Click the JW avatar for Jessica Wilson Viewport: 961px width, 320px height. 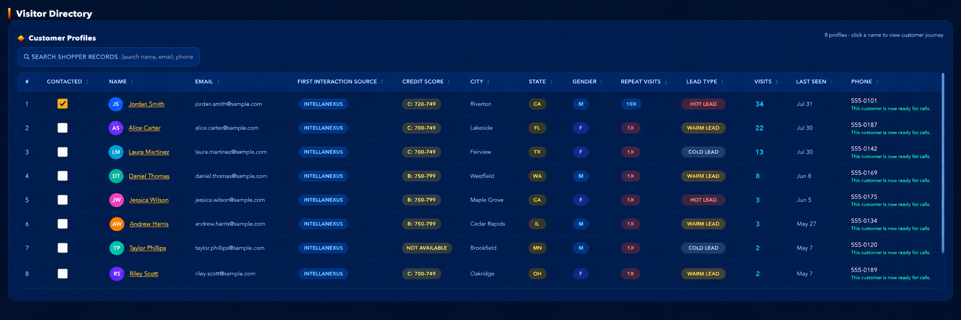(117, 200)
